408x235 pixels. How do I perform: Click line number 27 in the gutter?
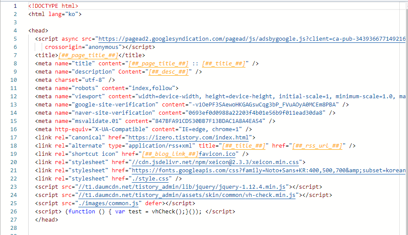click(13, 220)
